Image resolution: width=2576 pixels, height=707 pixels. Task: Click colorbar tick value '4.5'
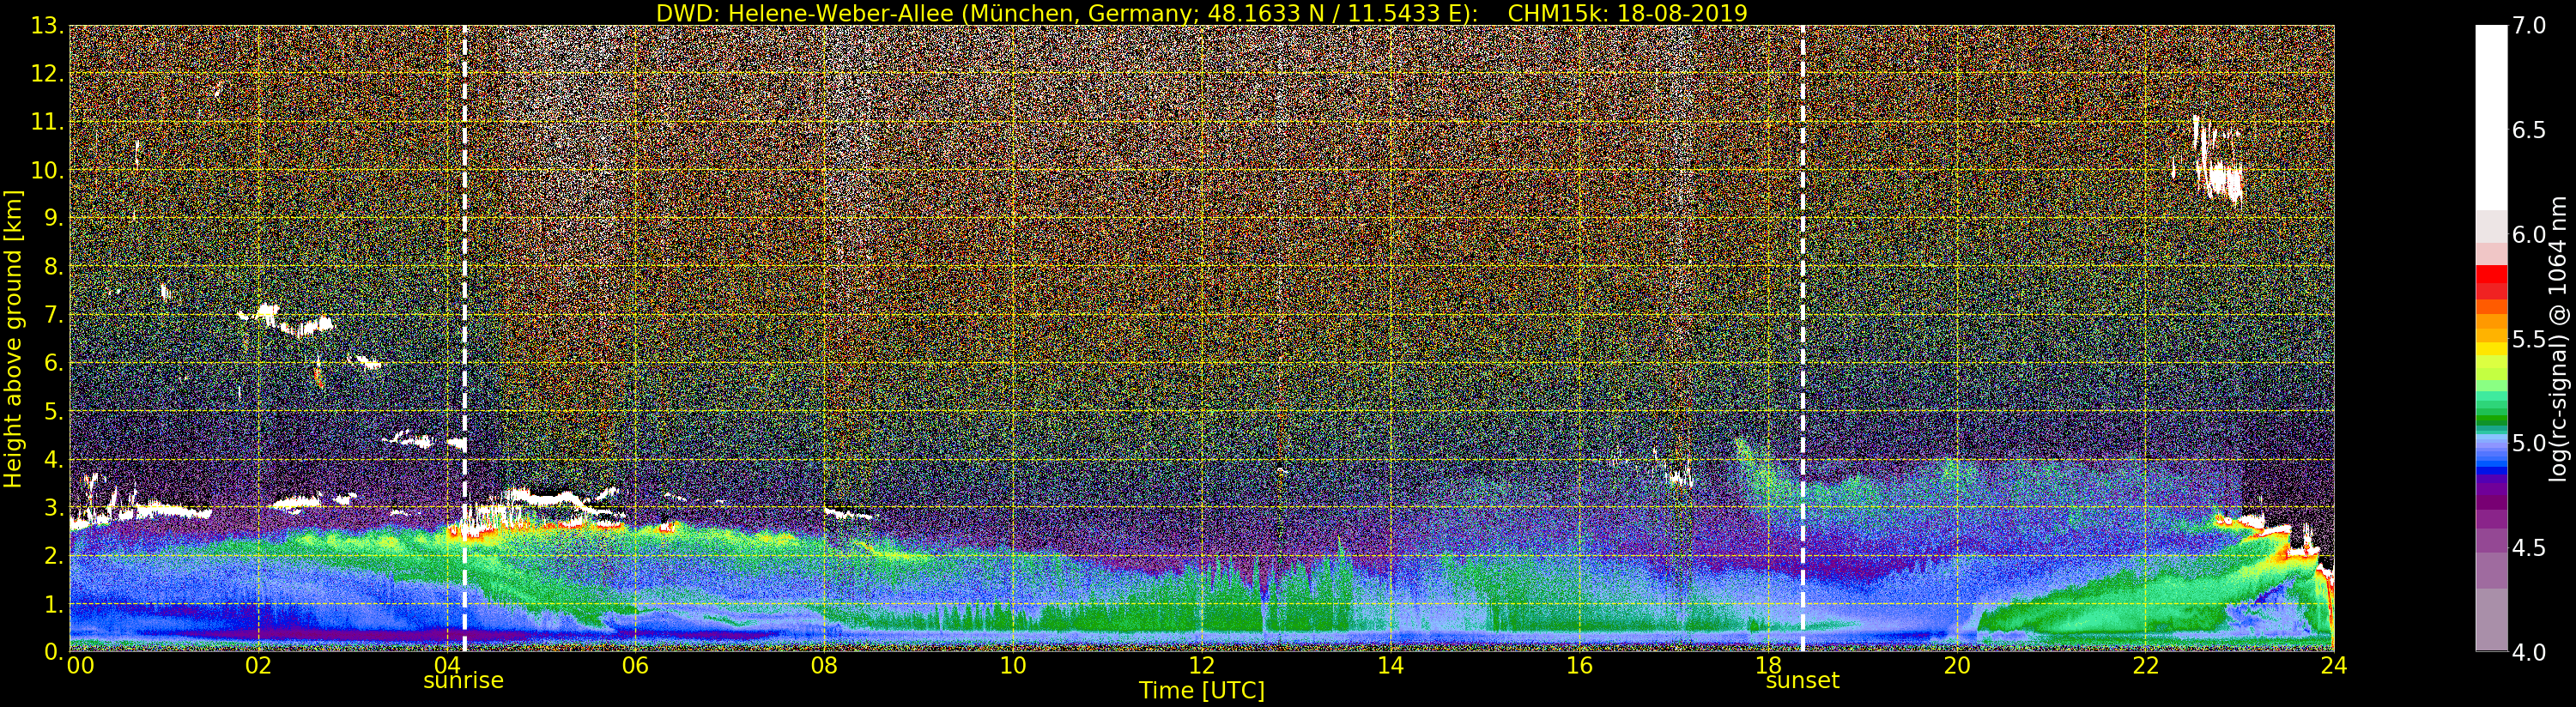pos(2530,547)
